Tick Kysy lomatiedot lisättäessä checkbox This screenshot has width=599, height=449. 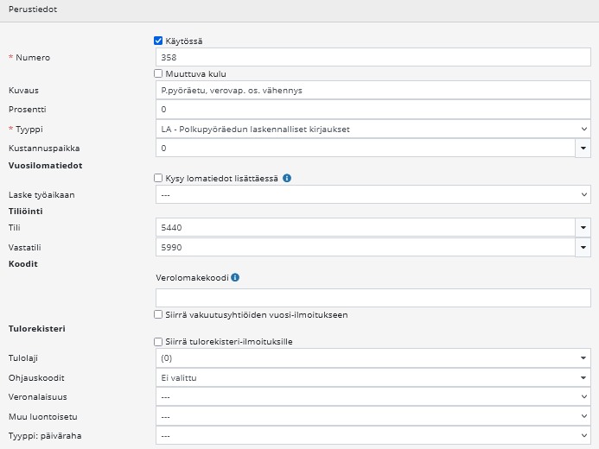pyautogui.click(x=158, y=179)
